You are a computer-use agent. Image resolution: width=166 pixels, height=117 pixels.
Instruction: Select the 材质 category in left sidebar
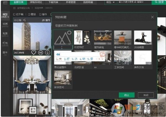5,25
